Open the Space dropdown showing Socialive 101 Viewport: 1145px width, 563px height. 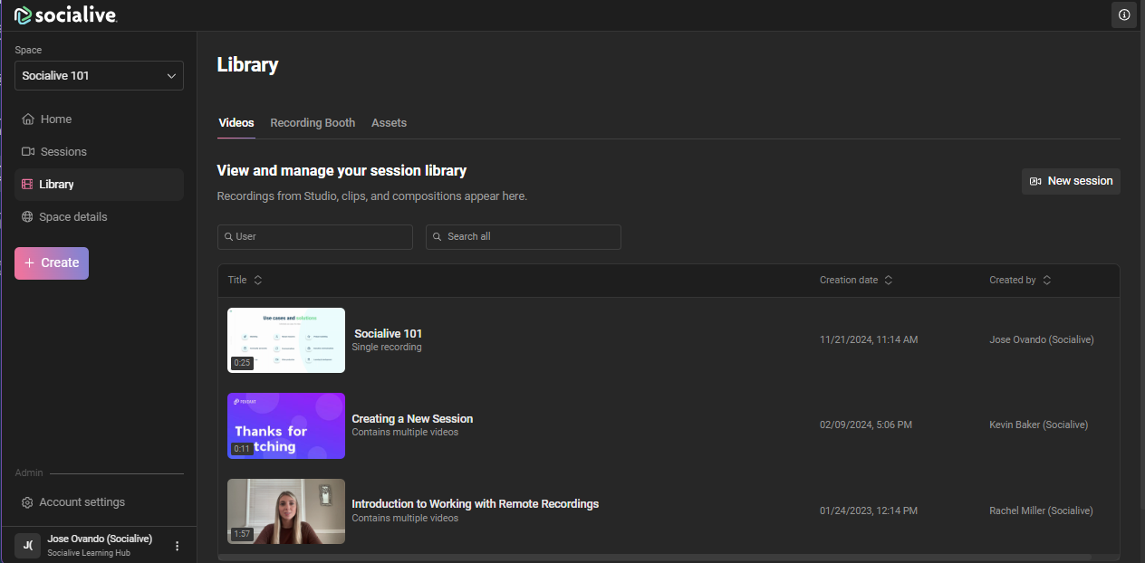point(99,76)
